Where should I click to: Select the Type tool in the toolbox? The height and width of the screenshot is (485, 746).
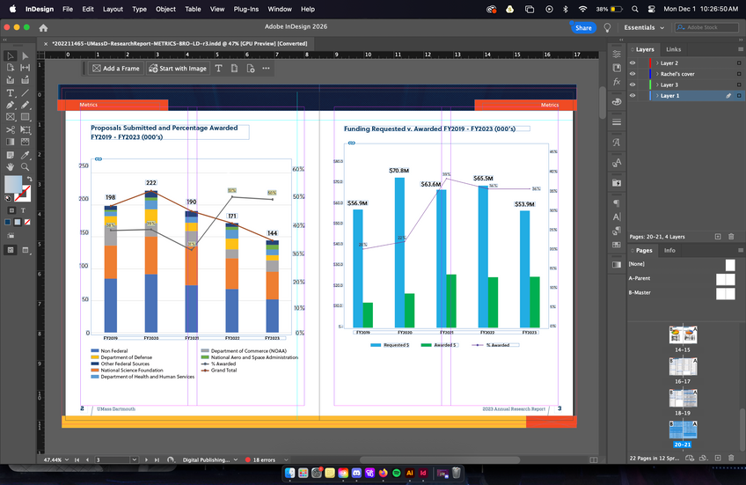(11, 92)
